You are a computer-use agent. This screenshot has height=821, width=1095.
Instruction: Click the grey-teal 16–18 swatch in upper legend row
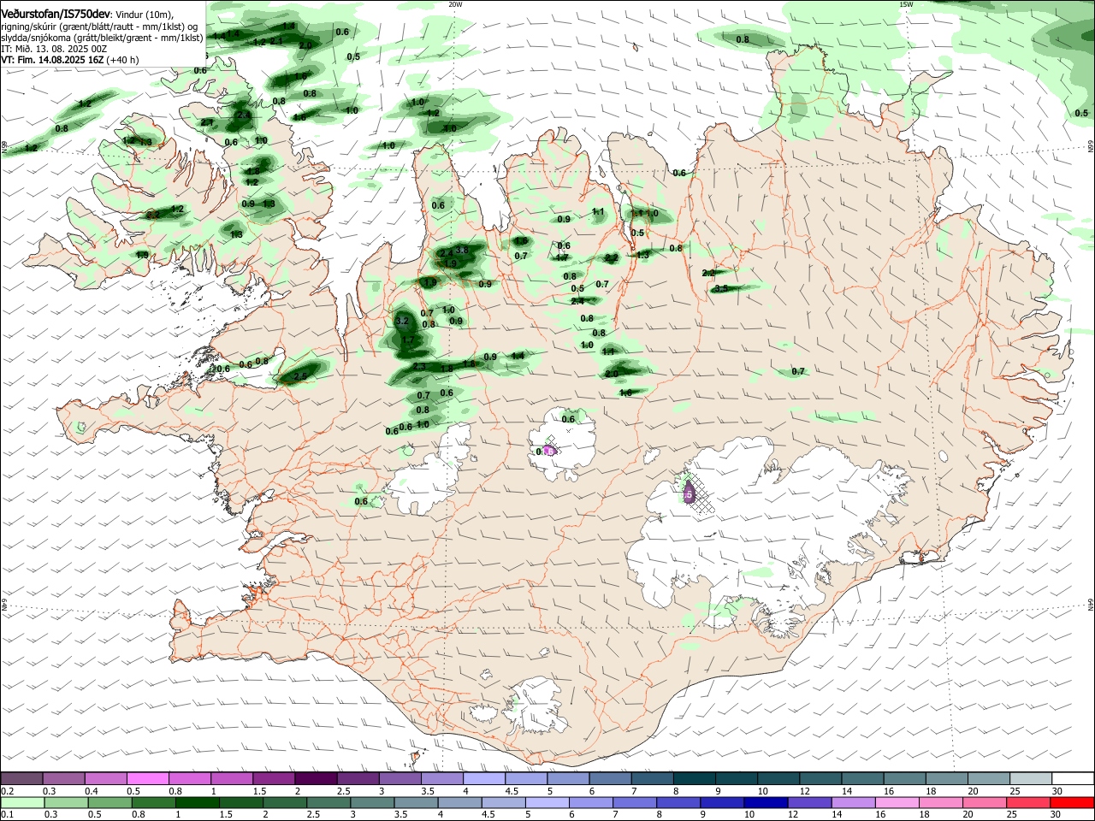pos(905,778)
